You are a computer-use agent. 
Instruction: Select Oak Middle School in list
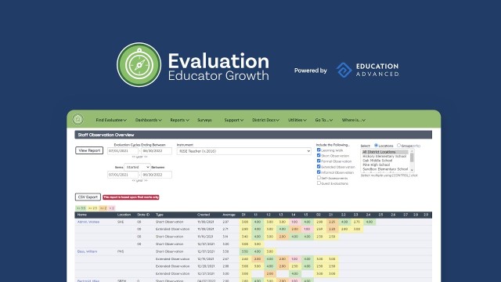(385, 161)
